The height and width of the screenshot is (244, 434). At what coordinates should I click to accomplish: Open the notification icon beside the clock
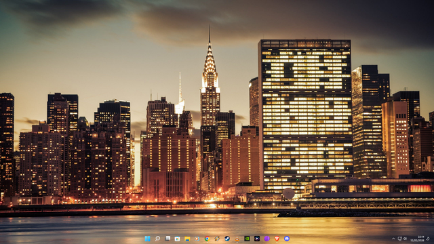428,239
